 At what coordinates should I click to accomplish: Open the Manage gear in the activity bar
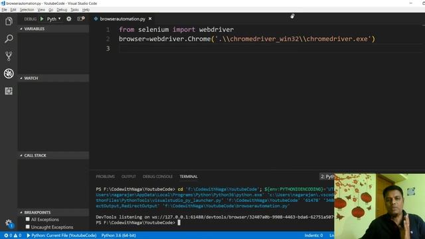coord(9,223)
